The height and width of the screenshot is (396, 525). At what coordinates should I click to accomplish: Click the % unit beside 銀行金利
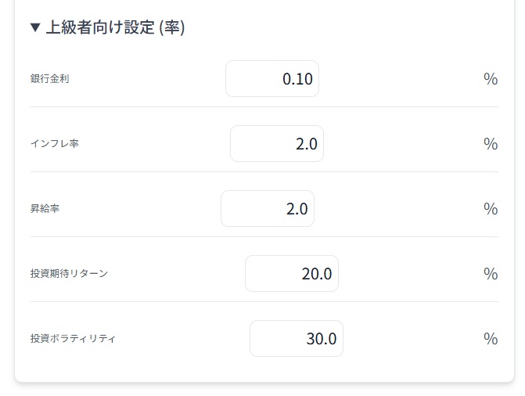point(491,79)
